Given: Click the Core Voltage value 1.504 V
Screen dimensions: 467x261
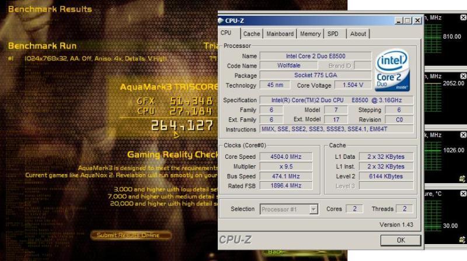Looking at the screenshot, I should (x=353, y=85).
